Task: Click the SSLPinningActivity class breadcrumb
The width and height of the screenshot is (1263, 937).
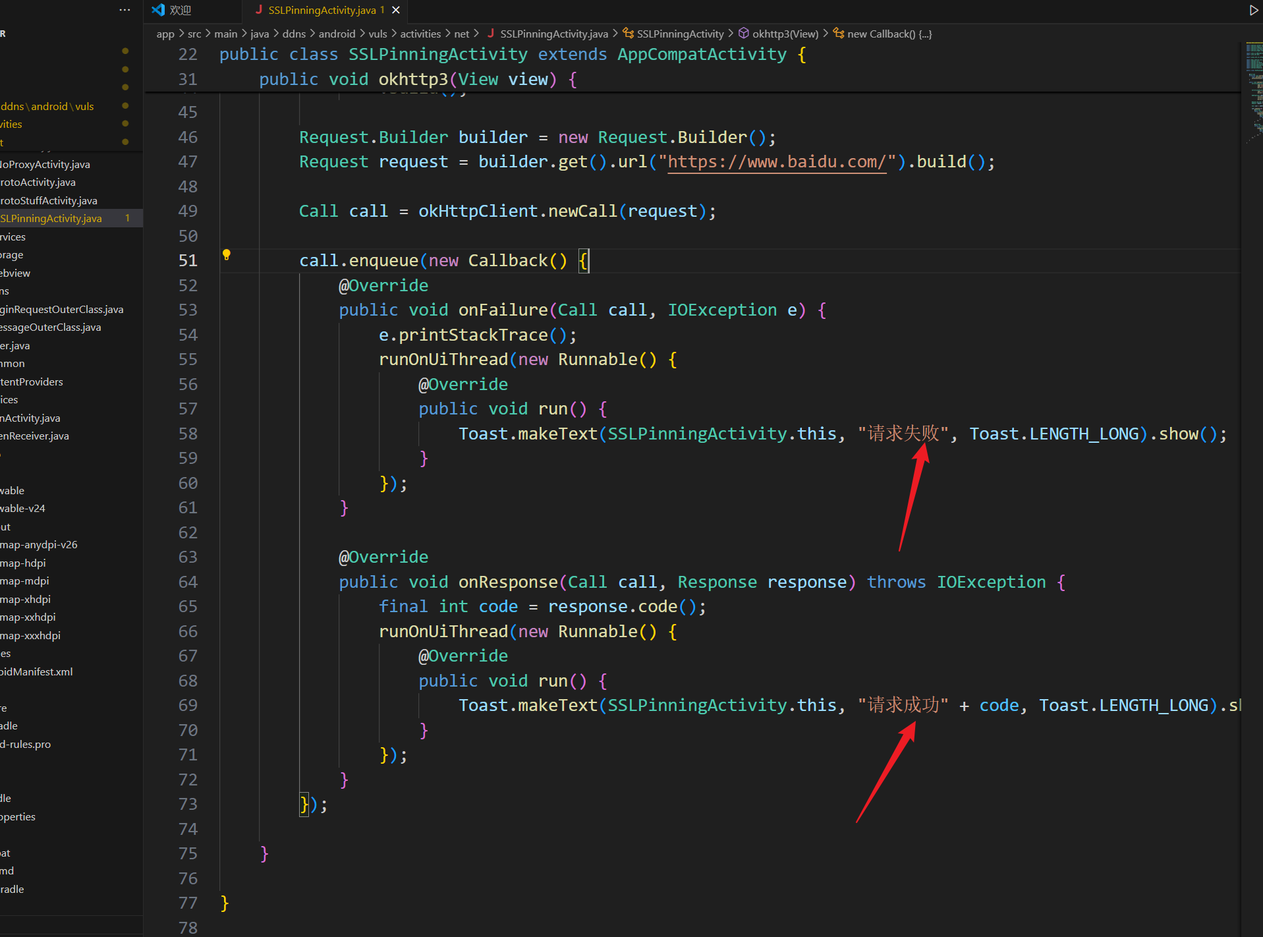Action: 681,34
